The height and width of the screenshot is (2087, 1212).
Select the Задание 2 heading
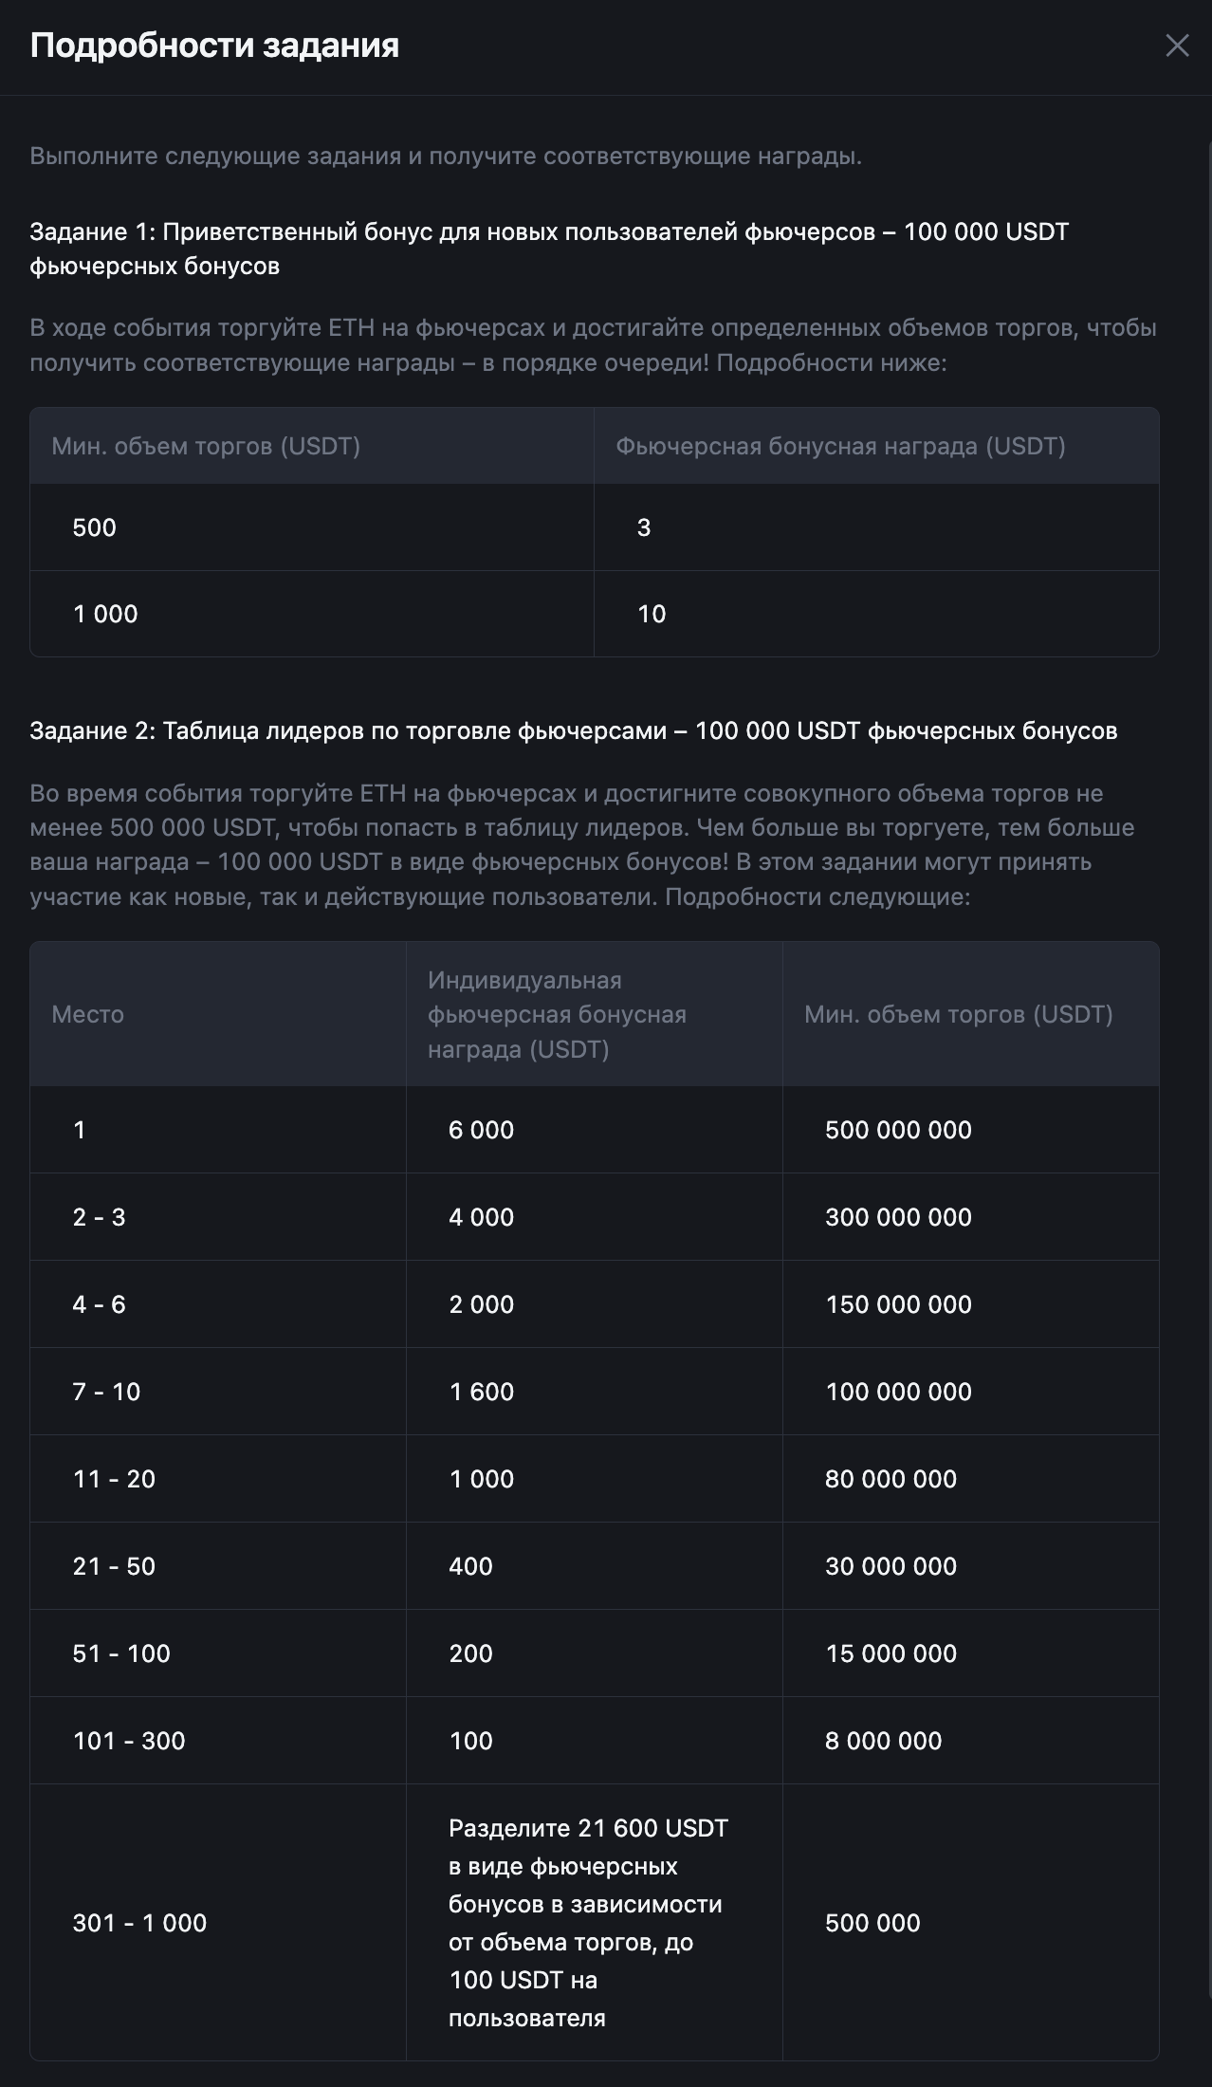[x=577, y=730]
